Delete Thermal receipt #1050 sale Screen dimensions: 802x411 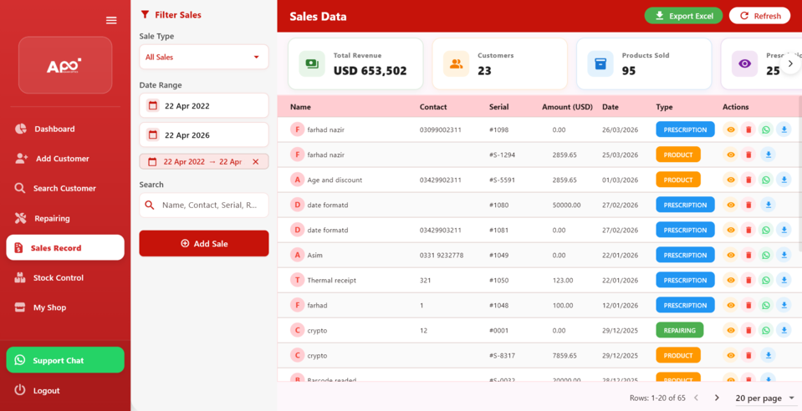tap(748, 280)
